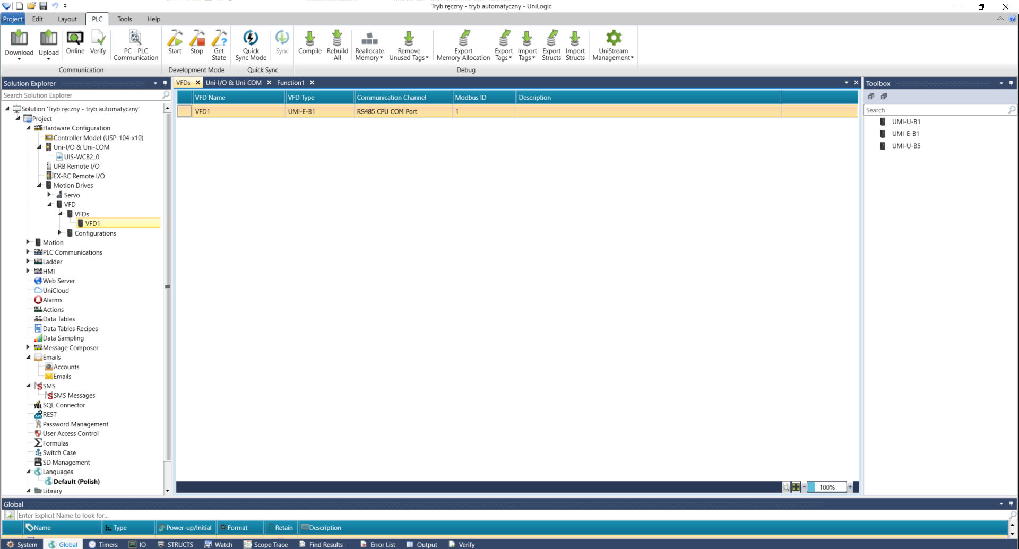Click the zoom out minus button
The width and height of the screenshot is (1019, 549).
(x=804, y=487)
